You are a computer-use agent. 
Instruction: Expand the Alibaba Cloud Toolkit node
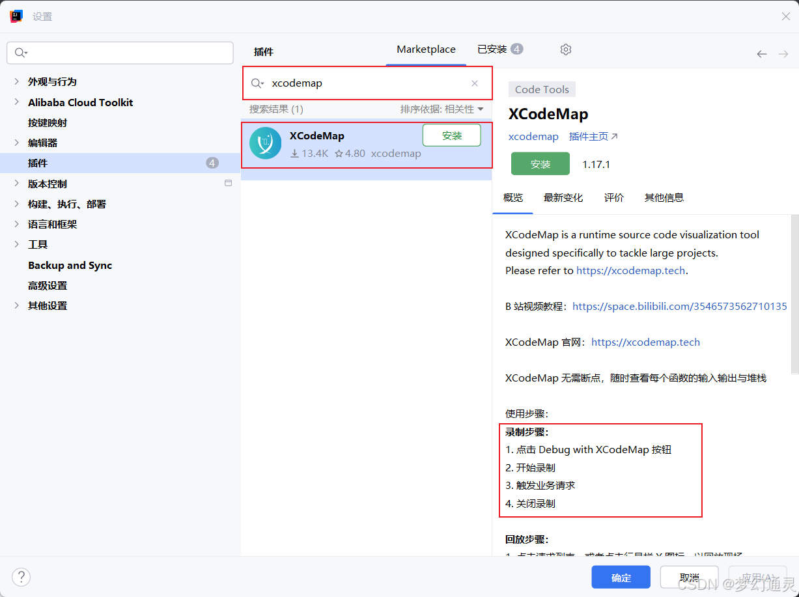click(x=17, y=102)
